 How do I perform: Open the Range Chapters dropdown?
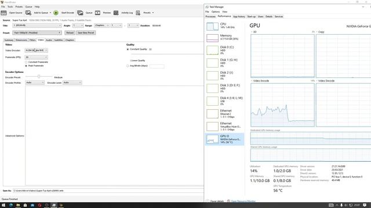pos(101,25)
